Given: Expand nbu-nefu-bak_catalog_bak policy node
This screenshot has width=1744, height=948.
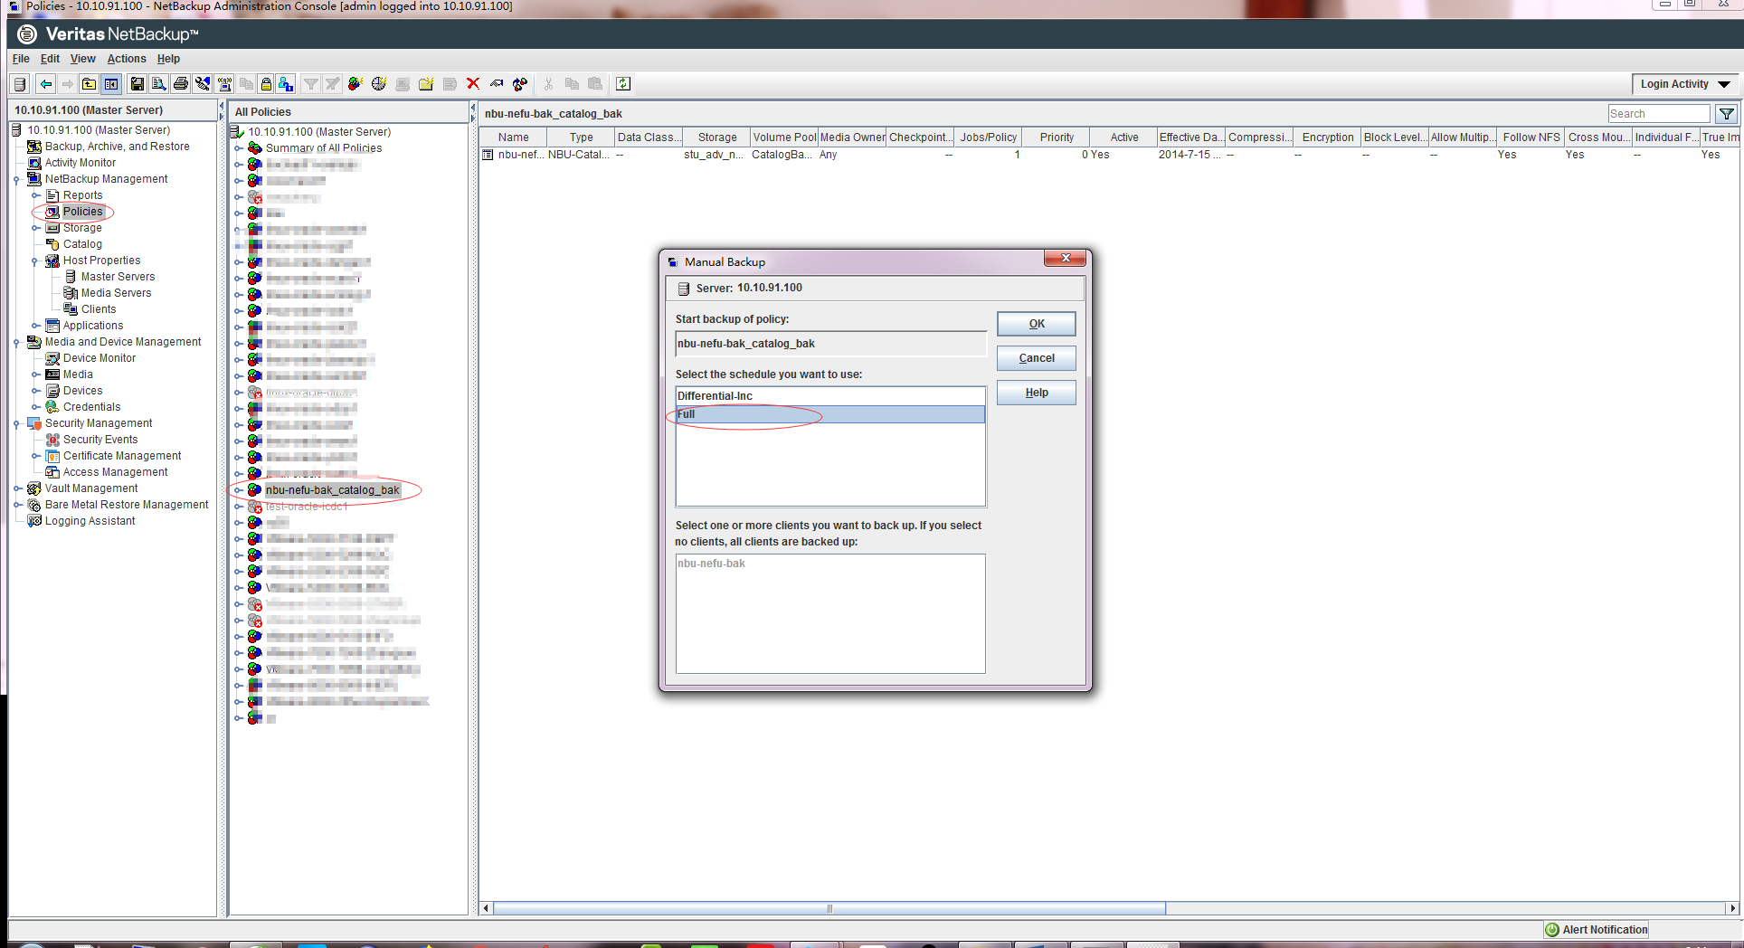Looking at the screenshot, I should (239, 490).
